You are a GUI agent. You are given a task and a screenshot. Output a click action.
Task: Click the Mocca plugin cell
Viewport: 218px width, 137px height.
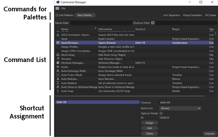[176, 79]
